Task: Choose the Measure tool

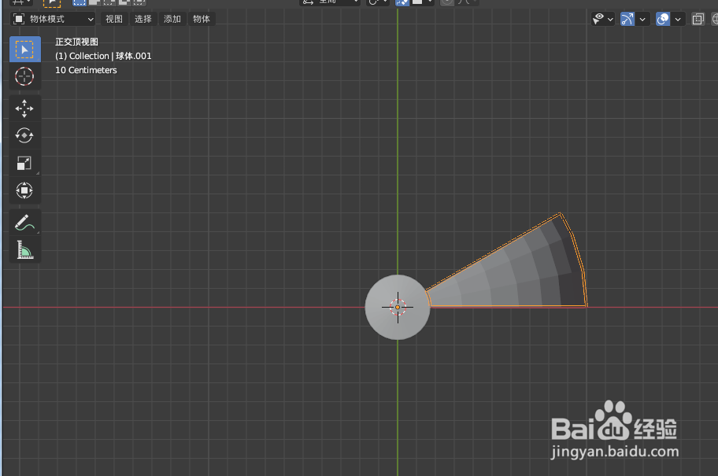Action: 24,250
